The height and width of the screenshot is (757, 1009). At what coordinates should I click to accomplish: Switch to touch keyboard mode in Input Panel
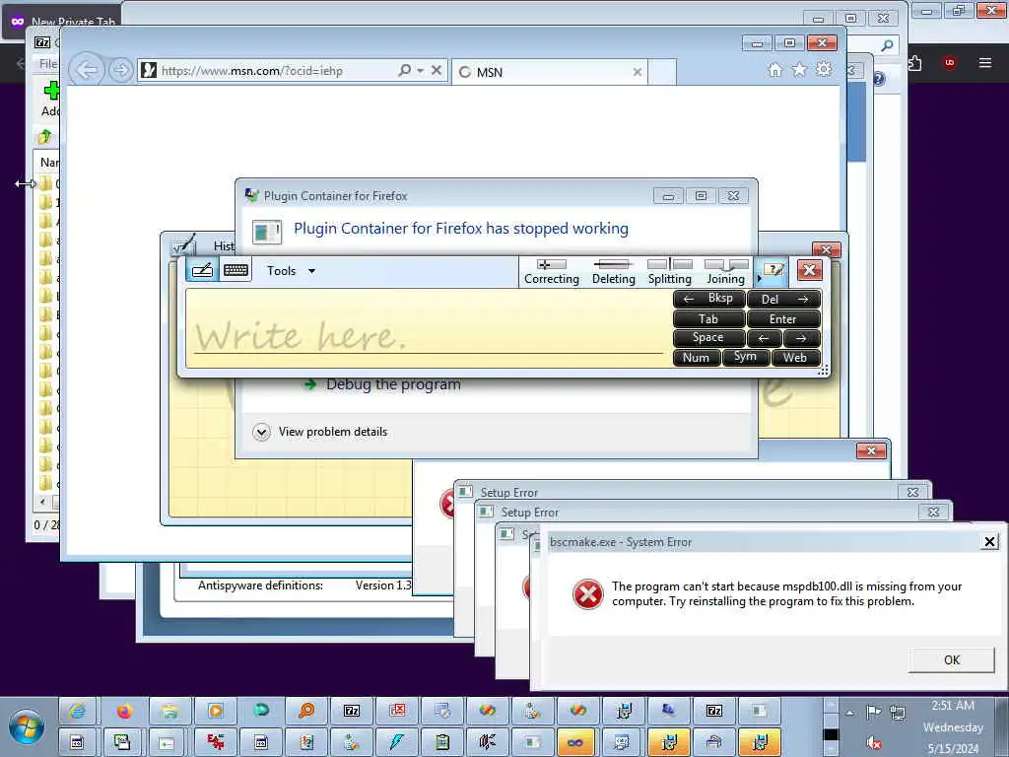(x=235, y=270)
